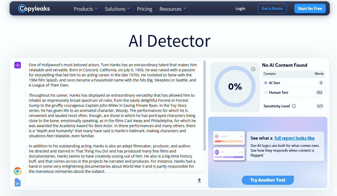This screenshot has height=196, width=337.
Task: Open the Chrome extension icon
Action: coord(18,171)
